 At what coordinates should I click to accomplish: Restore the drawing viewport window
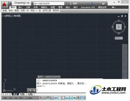tap(122, 16)
